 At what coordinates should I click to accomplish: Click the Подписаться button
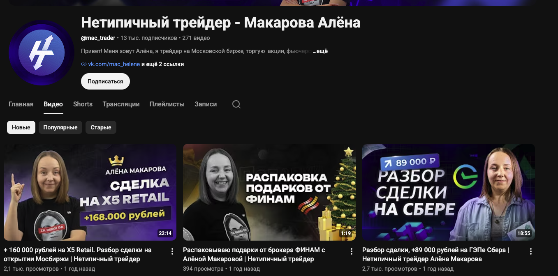pyautogui.click(x=105, y=81)
